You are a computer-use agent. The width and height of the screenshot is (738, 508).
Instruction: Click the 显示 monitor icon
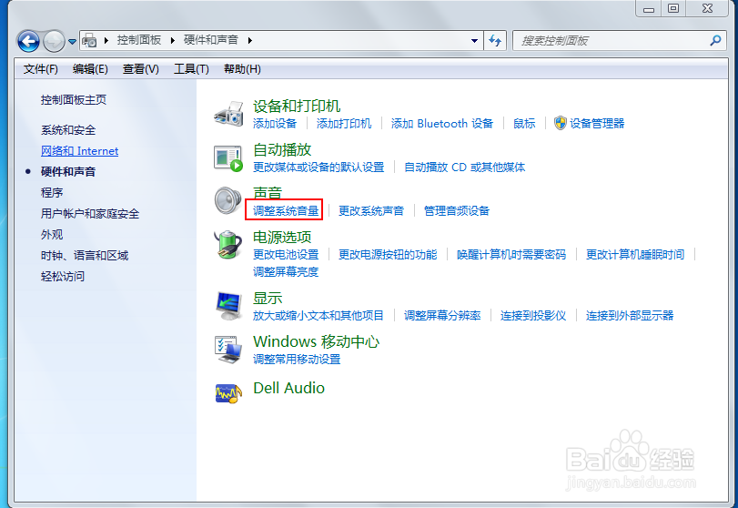[x=228, y=306]
